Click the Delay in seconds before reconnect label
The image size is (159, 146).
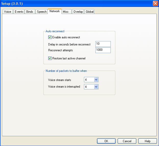point(69,44)
